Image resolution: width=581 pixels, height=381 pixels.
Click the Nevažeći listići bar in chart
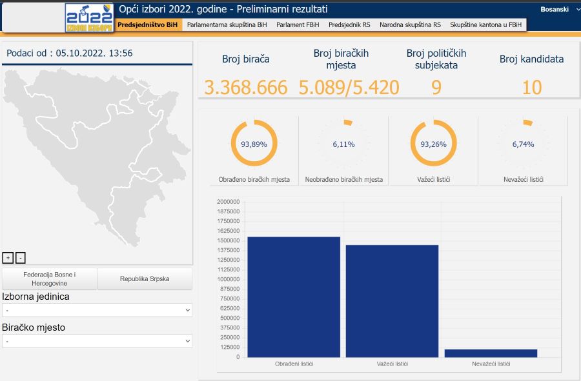click(491, 353)
